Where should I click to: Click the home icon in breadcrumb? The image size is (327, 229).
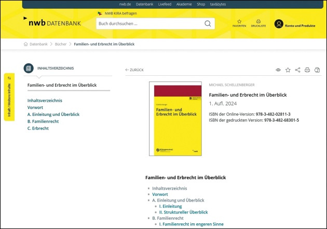click(26, 44)
